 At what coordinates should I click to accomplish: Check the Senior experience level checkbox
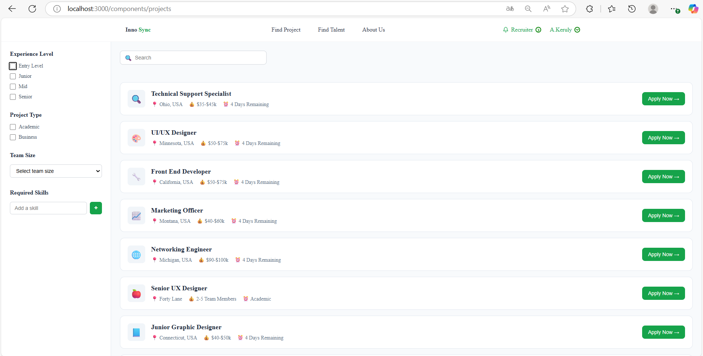[x=13, y=97]
